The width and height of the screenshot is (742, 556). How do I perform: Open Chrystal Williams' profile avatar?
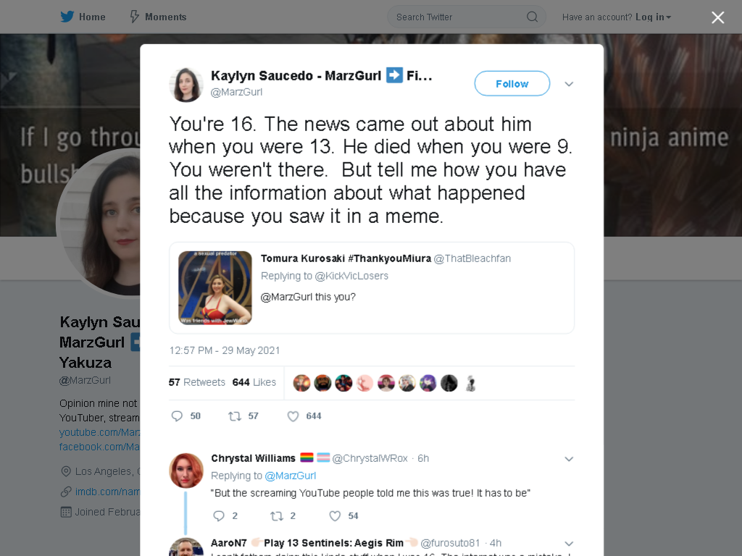point(186,471)
